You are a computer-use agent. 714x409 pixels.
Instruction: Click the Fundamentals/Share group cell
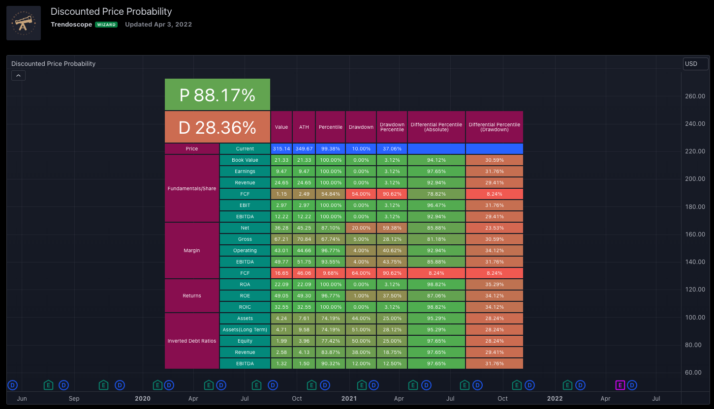click(192, 188)
